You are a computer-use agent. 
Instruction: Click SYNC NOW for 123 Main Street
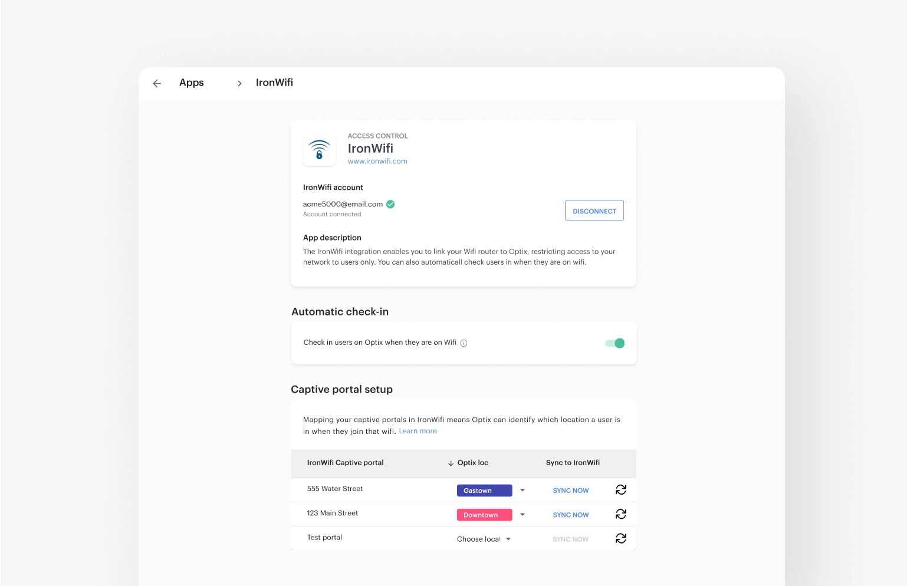[571, 515]
